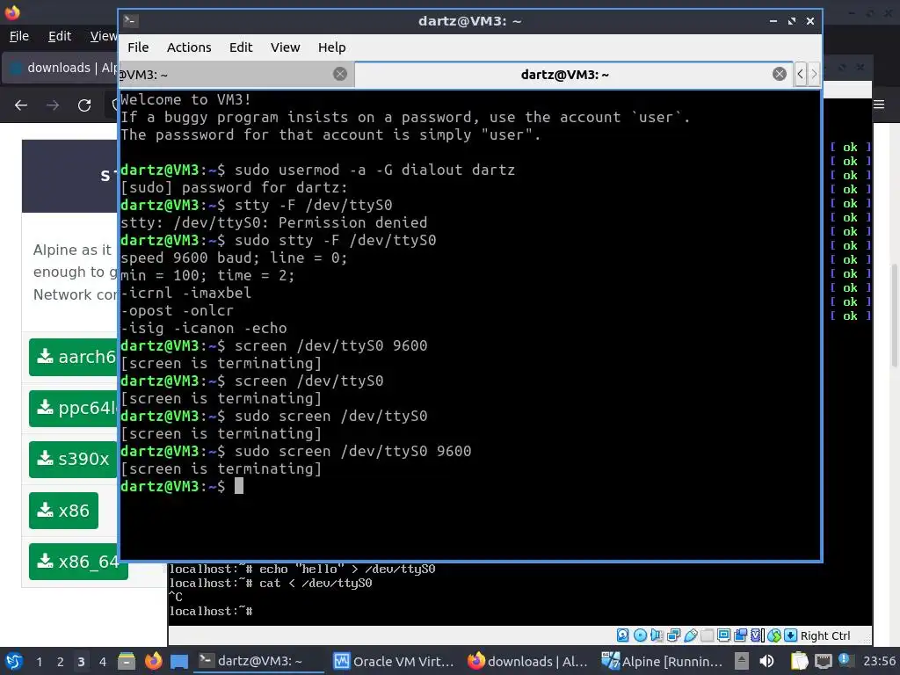Open Firefox Edit menu
The height and width of the screenshot is (675, 900).
point(59,36)
